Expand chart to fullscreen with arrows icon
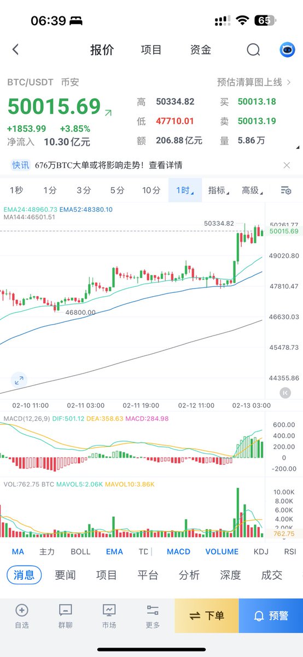 click(x=19, y=380)
